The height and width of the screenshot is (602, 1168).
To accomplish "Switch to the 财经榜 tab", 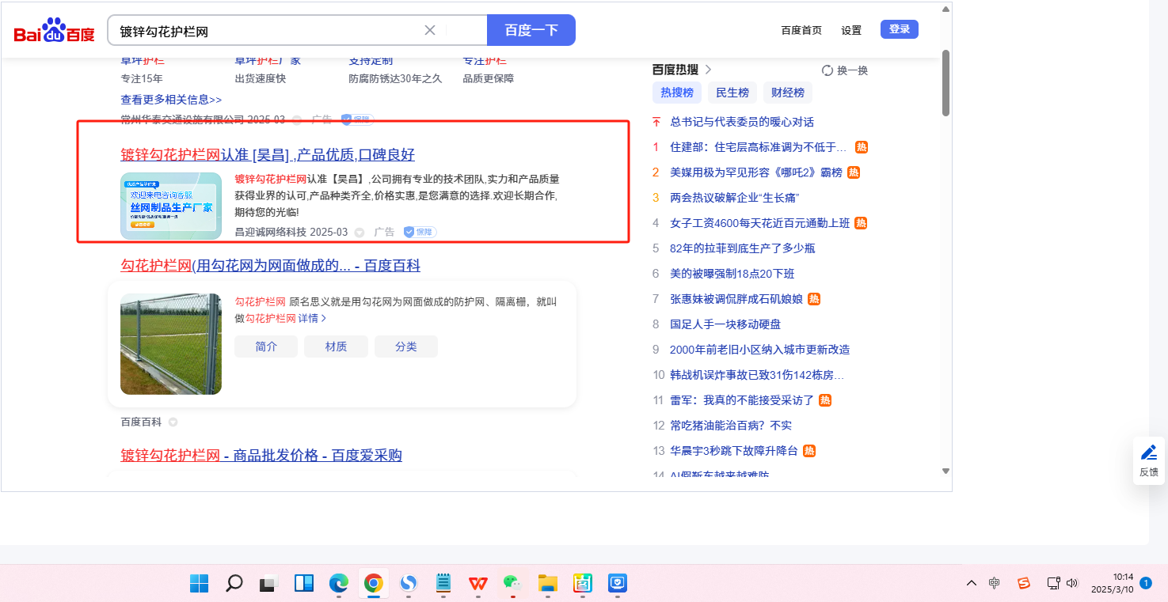I will (x=787, y=93).
